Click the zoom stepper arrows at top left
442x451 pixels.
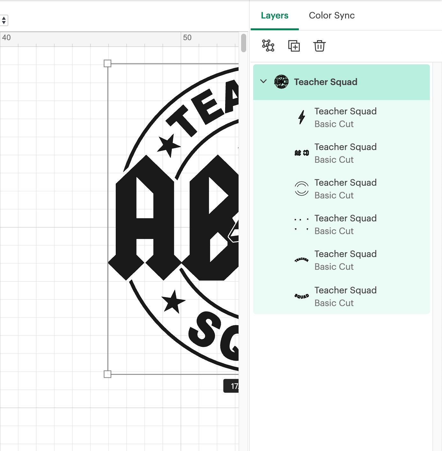coord(4,20)
